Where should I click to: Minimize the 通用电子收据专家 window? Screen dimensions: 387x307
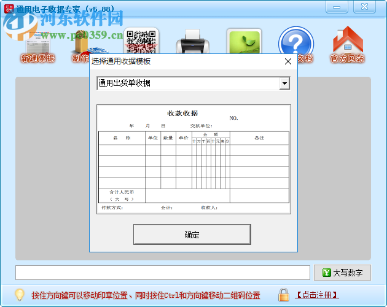(337, 7)
